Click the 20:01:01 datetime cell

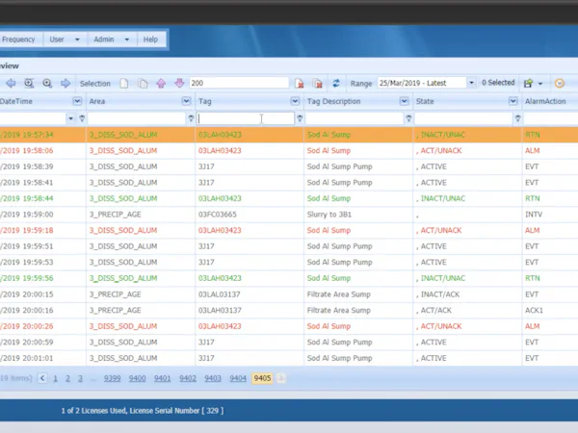(x=27, y=358)
